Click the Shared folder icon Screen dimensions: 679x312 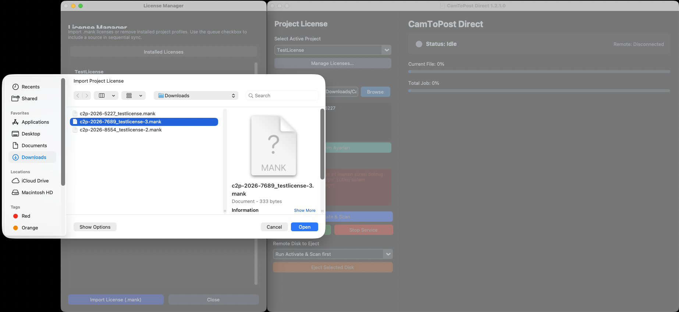tap(15, 98)
